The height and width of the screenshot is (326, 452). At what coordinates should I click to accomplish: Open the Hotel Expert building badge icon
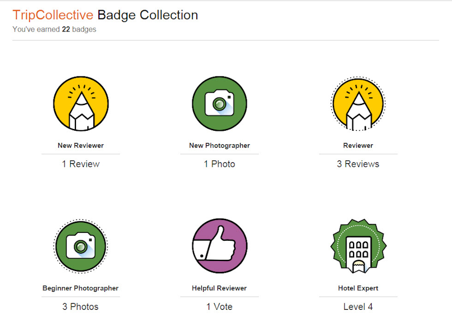click(x=358, y=246)
